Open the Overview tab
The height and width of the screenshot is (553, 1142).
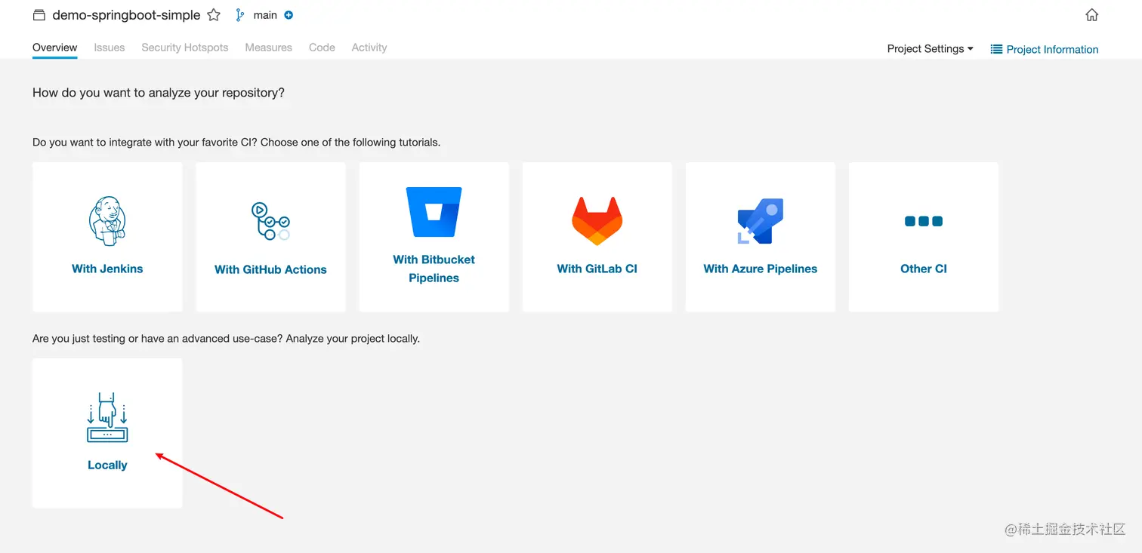pyautogui.click(x=54, y=48)
